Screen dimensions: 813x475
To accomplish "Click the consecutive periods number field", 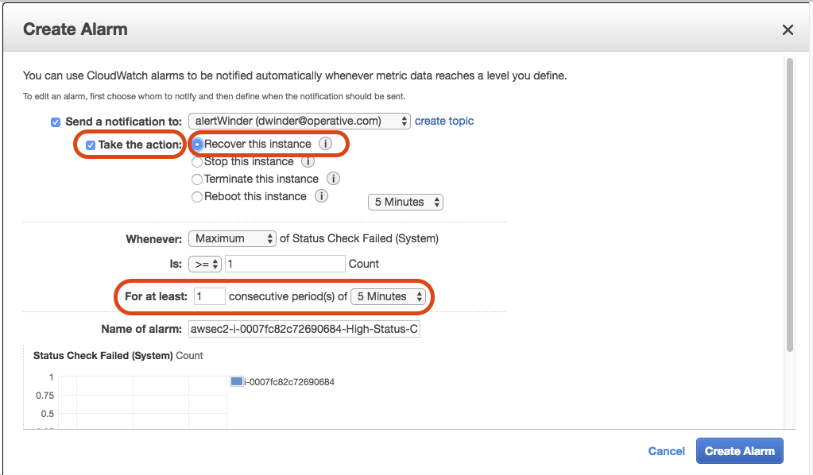I will pyautogui.click(x=210, y=296).
